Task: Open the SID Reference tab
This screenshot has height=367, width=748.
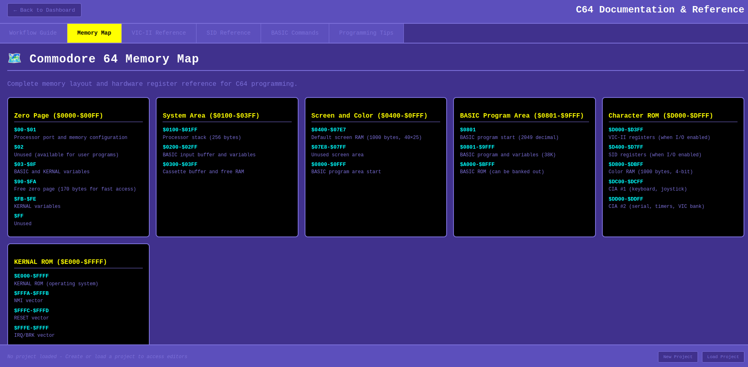Action: (x=229, y=33)
